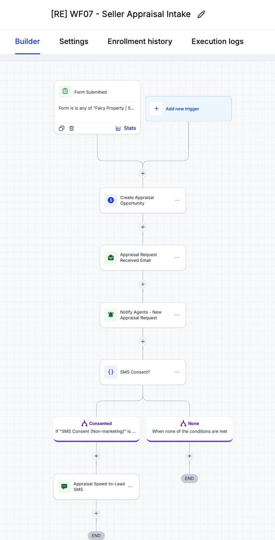Add a new trigger
275x540 pixels.
tap(188, 109)
